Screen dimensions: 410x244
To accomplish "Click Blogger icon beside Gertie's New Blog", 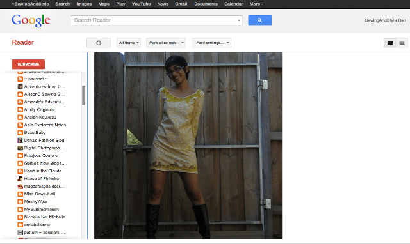I will tap(20, 163).
